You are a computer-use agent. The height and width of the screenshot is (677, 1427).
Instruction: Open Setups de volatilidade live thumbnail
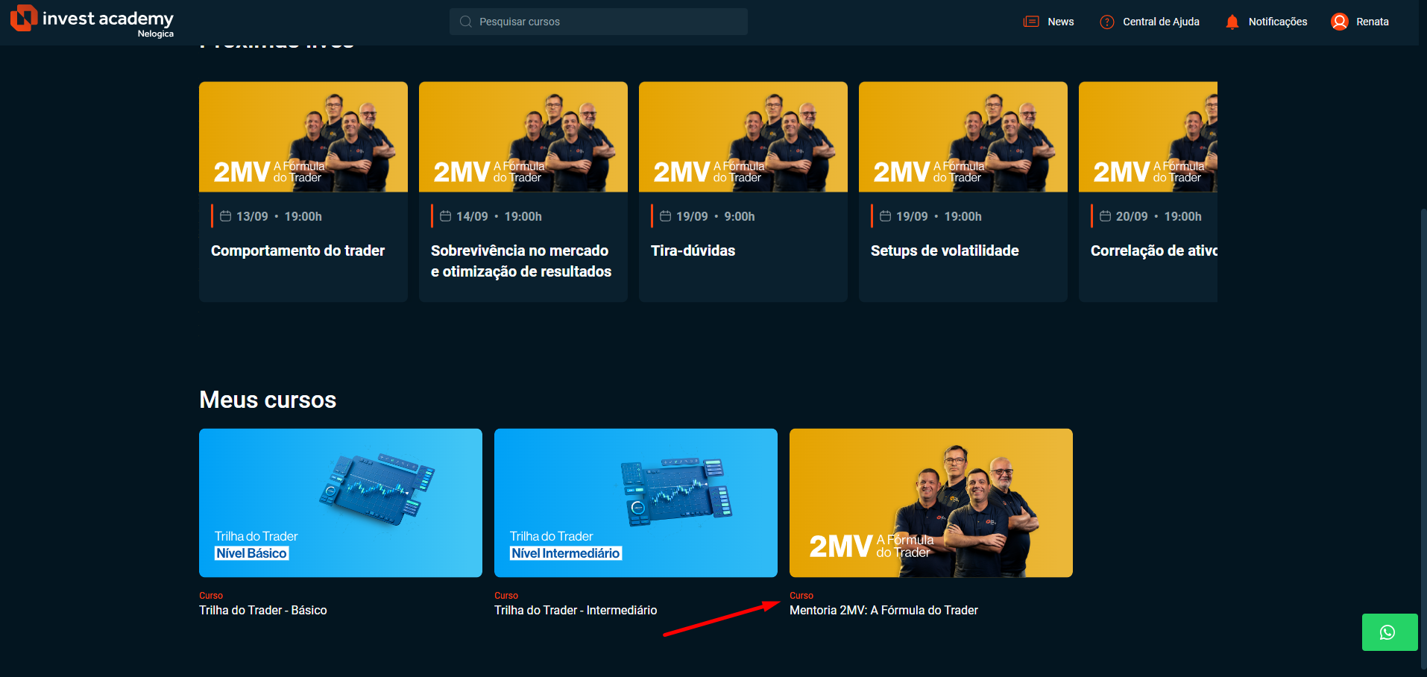[963, 136]
